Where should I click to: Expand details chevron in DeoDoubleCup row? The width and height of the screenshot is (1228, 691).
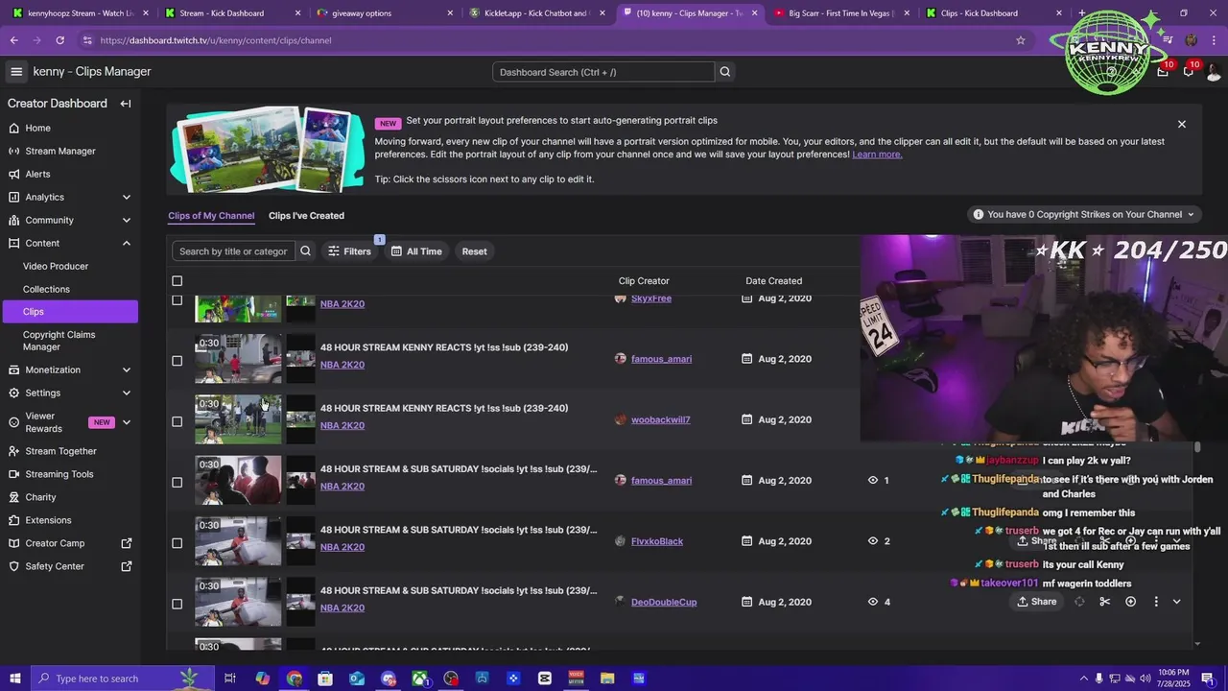tap(1177, 602)
